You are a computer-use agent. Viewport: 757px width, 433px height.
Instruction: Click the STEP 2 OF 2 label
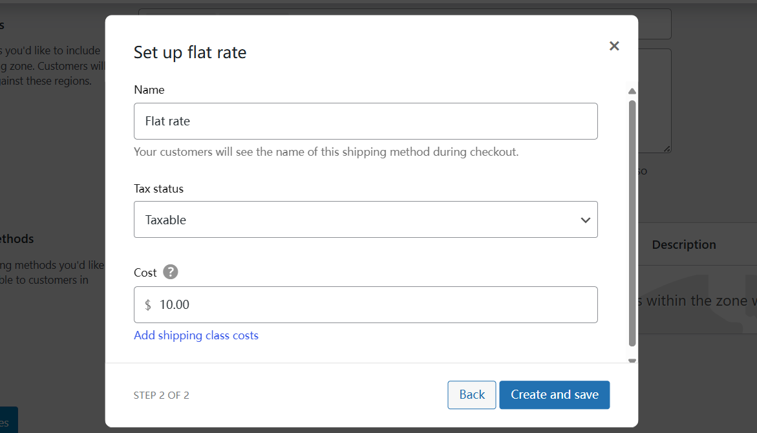(161, 395)
